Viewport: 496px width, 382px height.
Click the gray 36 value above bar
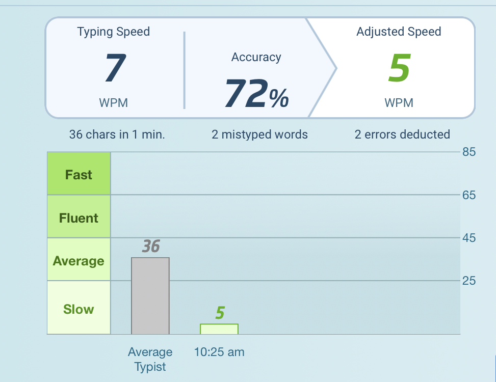[151, 247]
